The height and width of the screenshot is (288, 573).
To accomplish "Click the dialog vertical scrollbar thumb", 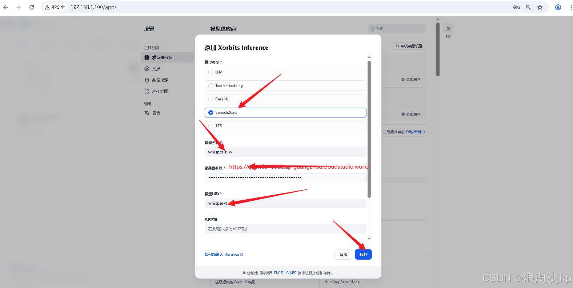I will [369, 129].
